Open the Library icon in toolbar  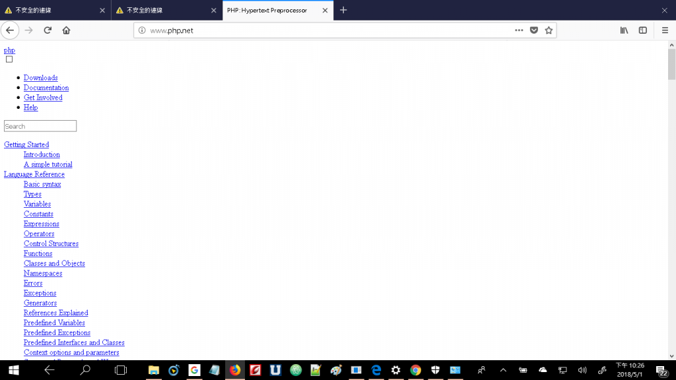[624, 30]
